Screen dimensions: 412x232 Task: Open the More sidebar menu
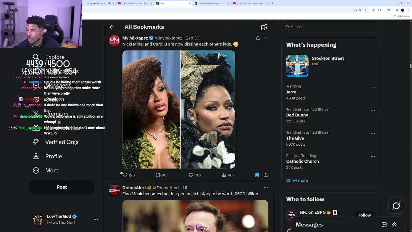[46, 170]
